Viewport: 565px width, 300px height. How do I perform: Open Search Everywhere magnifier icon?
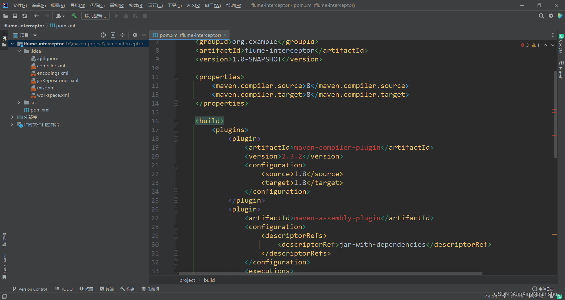(x=541, y=16)
